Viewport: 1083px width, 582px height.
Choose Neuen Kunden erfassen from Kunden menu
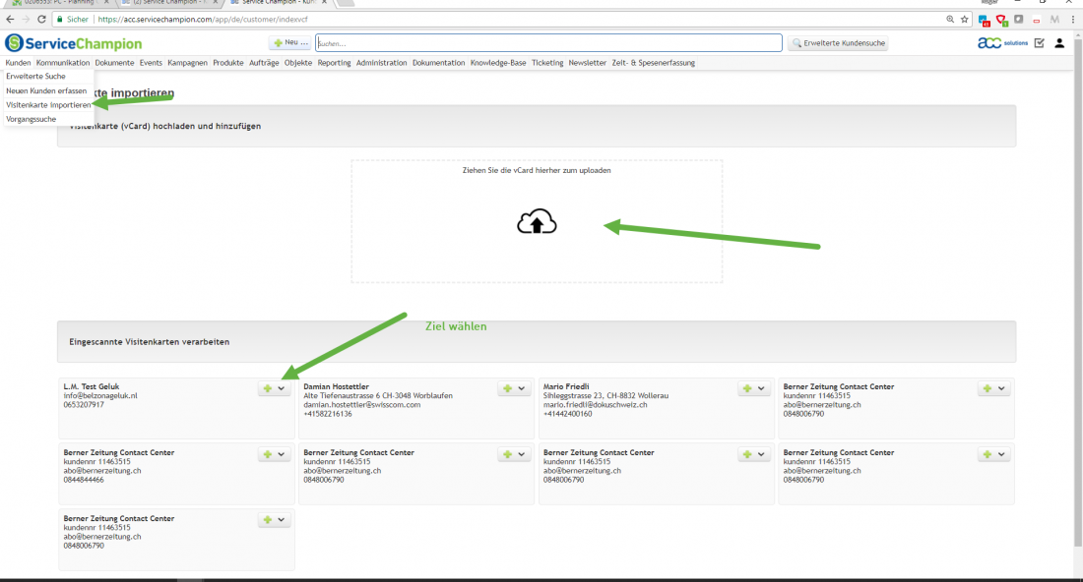click(46, 90)
